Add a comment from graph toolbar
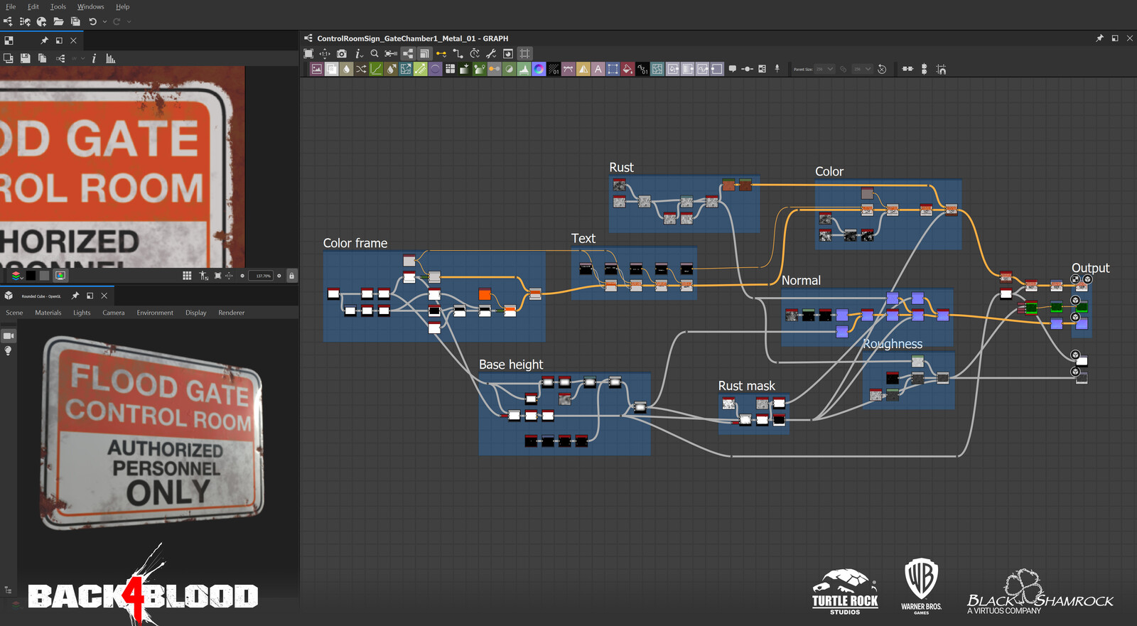 tap(733, 69)
